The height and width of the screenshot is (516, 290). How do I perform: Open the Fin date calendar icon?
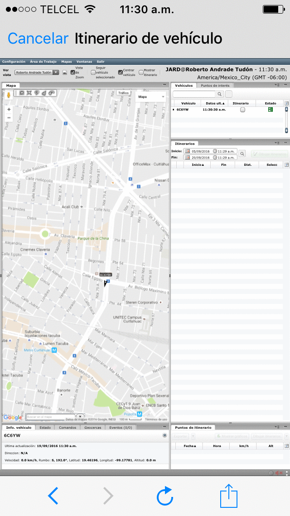click(188, 158)
